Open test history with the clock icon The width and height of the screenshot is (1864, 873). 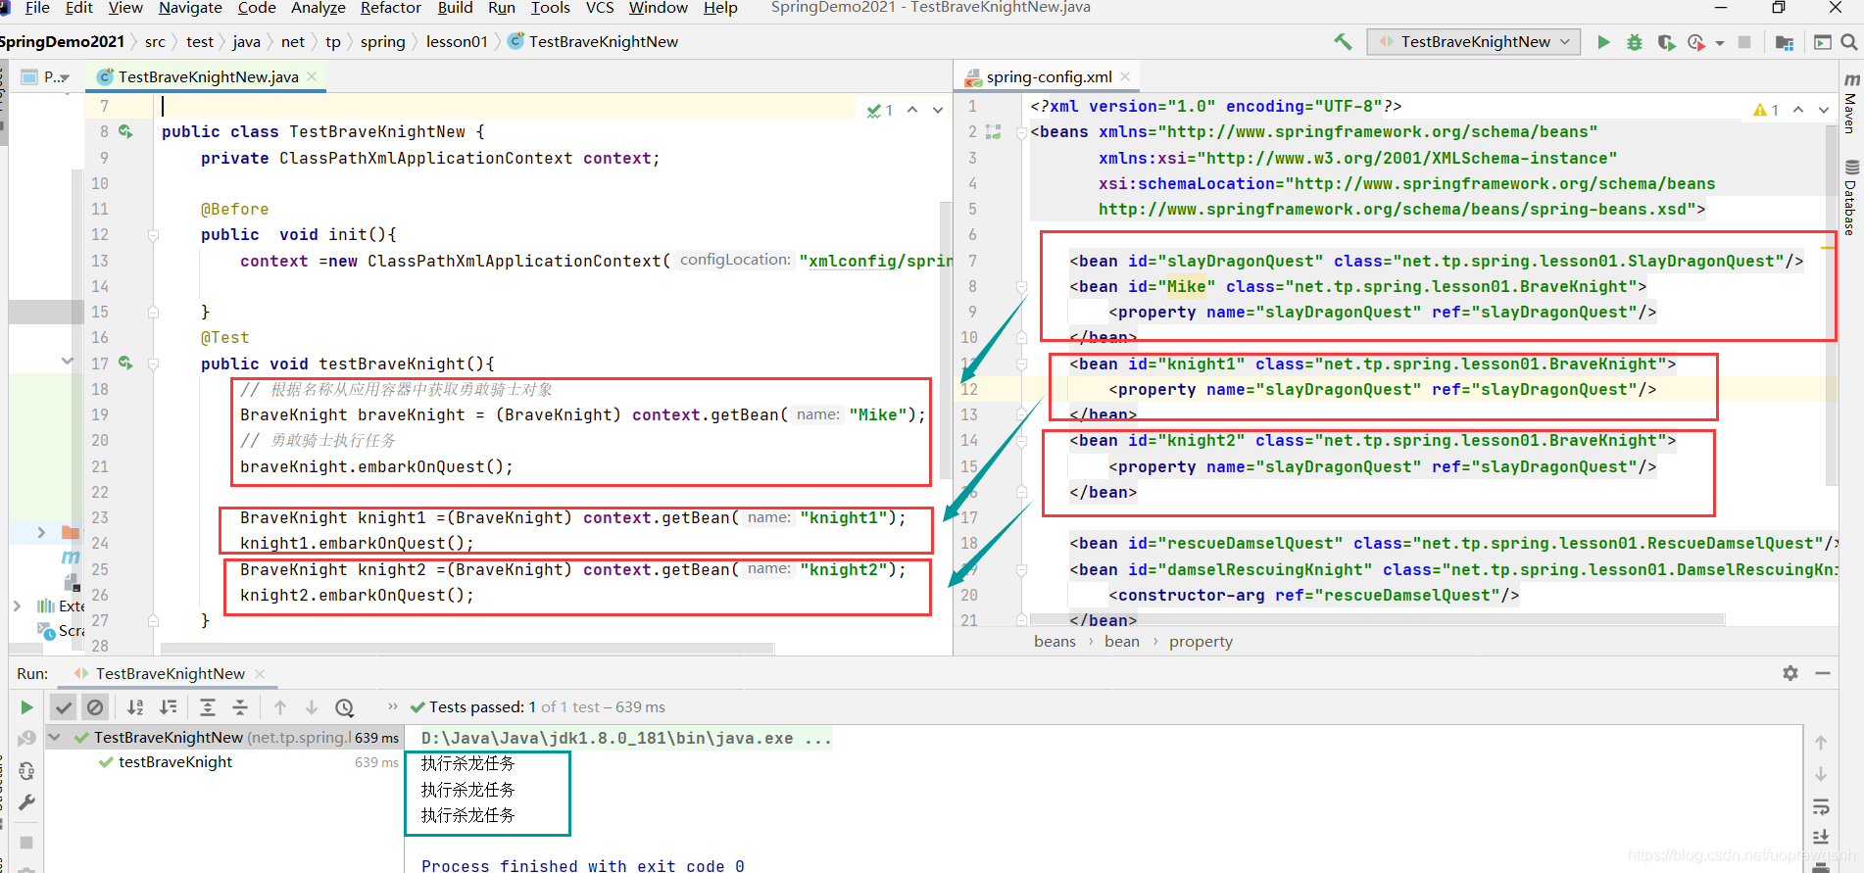(345, 707)
